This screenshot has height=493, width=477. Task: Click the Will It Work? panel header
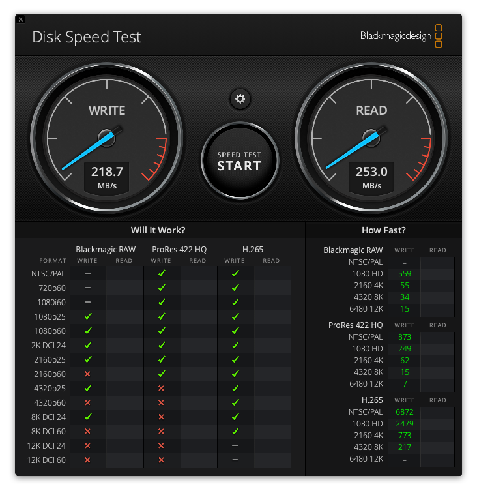(158, 230)
